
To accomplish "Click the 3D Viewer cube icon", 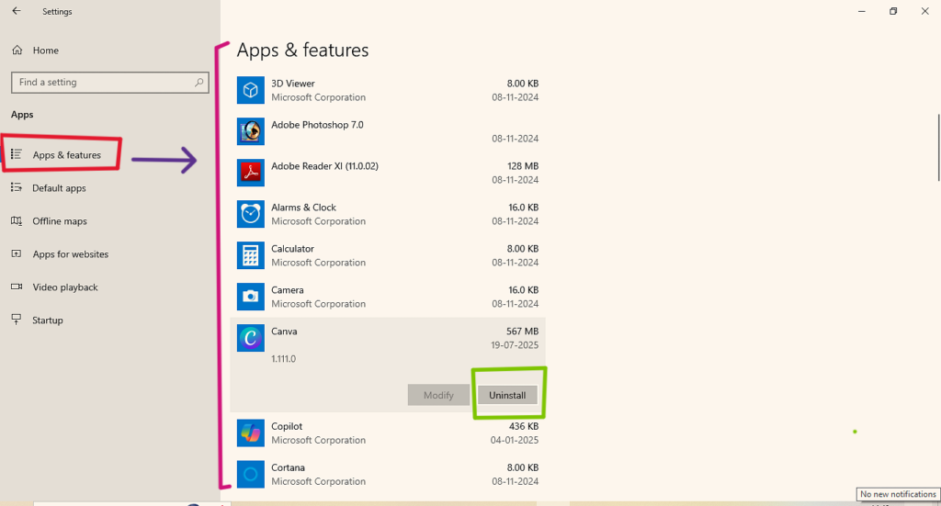I will (x=250, y=90).
